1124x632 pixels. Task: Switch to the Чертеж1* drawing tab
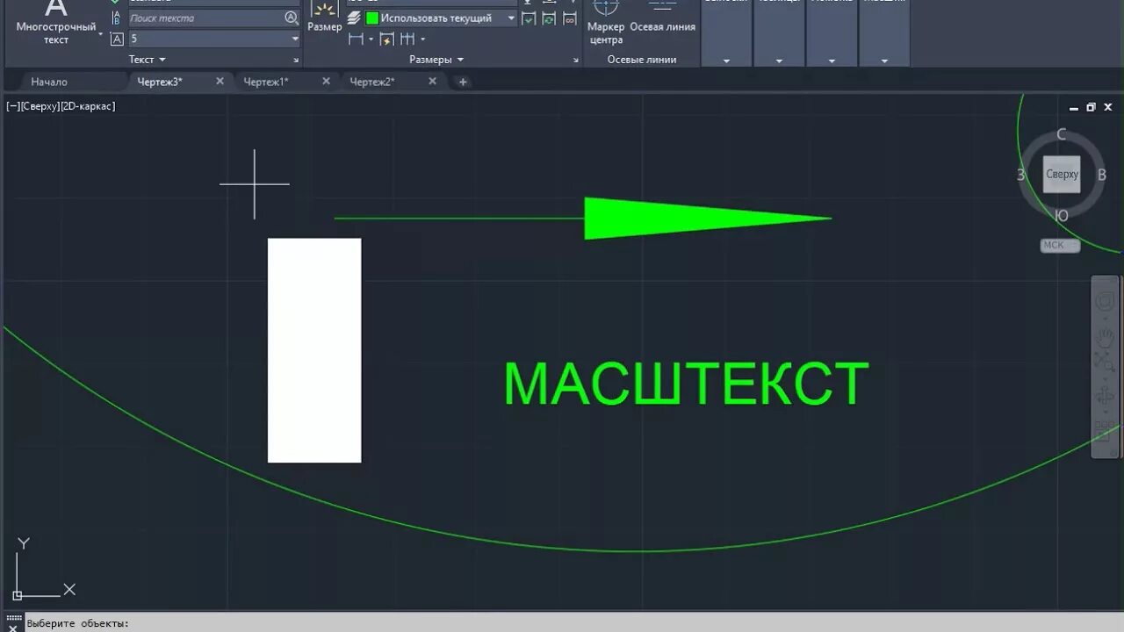point(266,82)
